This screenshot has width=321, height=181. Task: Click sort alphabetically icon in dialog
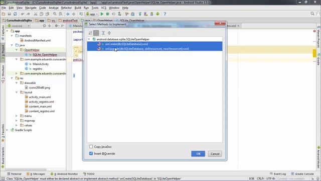90,33
